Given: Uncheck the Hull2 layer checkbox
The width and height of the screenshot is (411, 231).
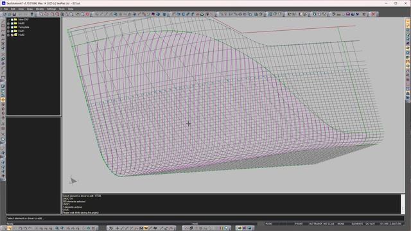Looking at the screenshot, I should point(12,35).
